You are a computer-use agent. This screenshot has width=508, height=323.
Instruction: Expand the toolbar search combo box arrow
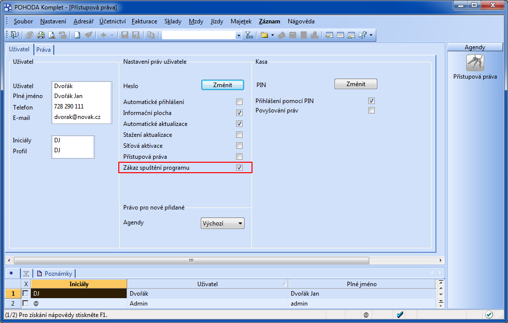(x=239, y=35)
